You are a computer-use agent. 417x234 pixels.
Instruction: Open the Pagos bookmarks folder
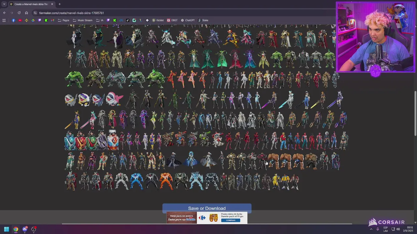pos(64,20)
